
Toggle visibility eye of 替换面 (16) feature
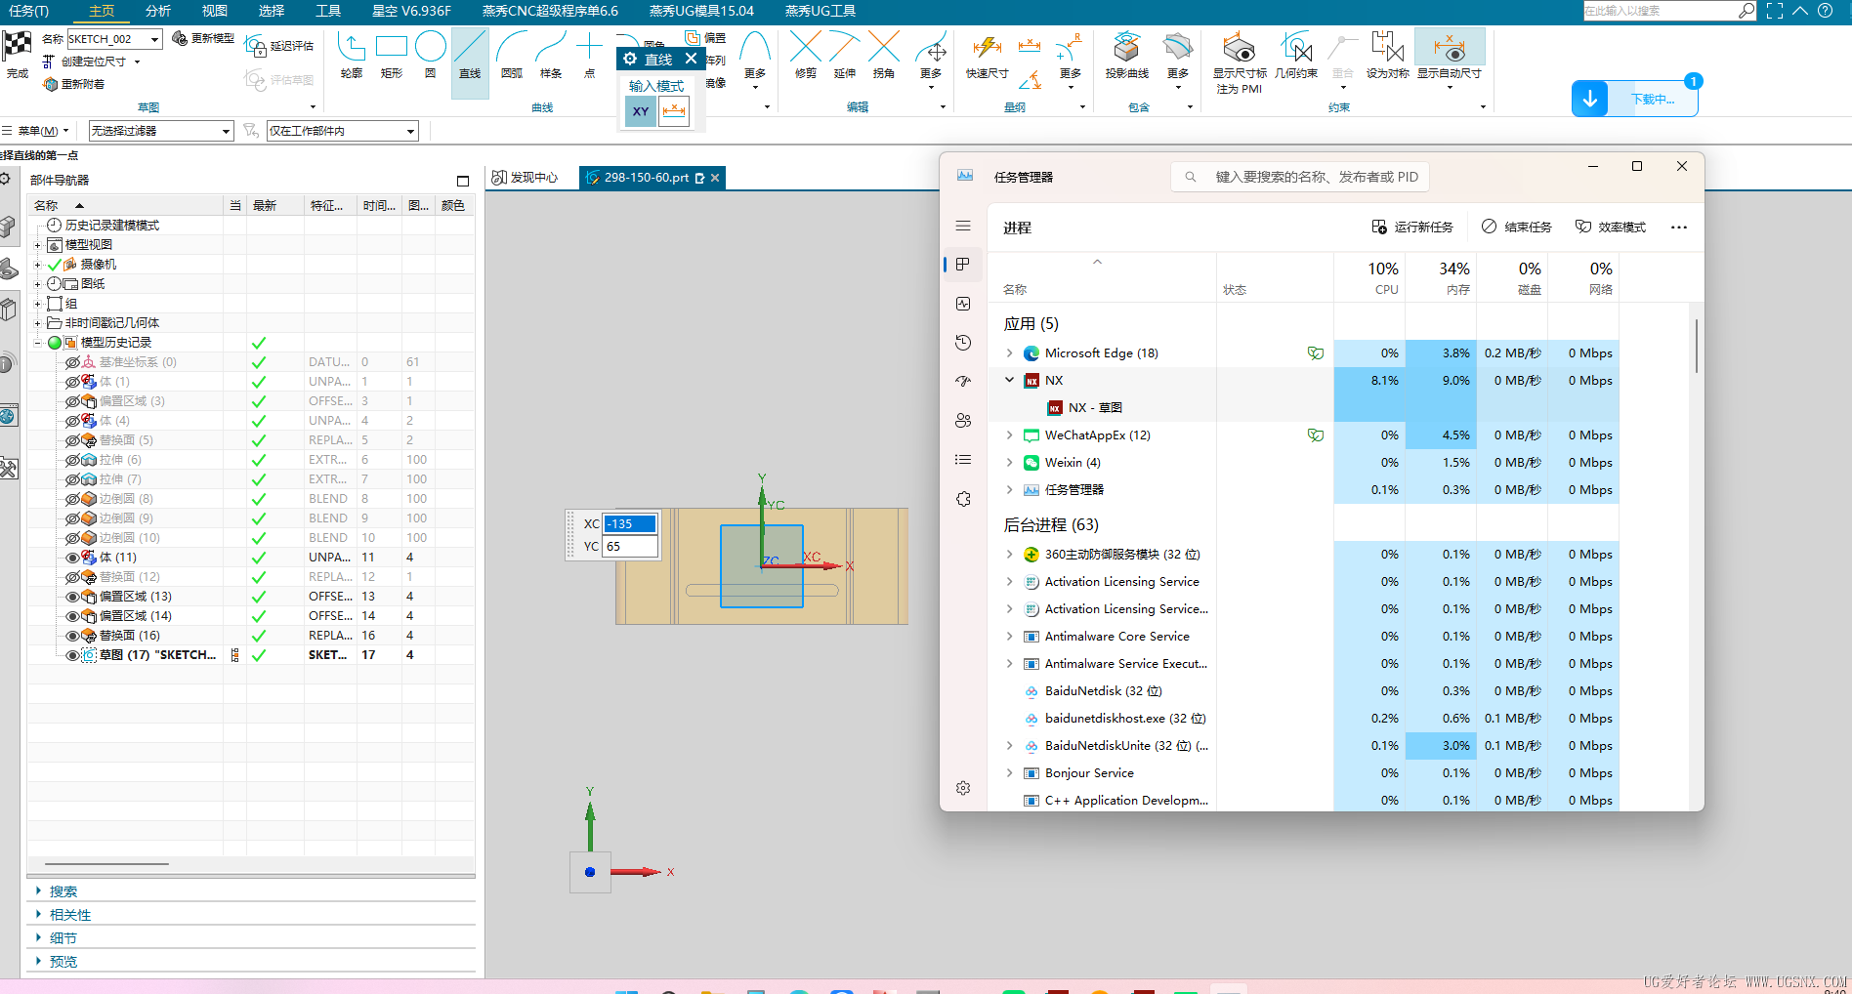72,636
